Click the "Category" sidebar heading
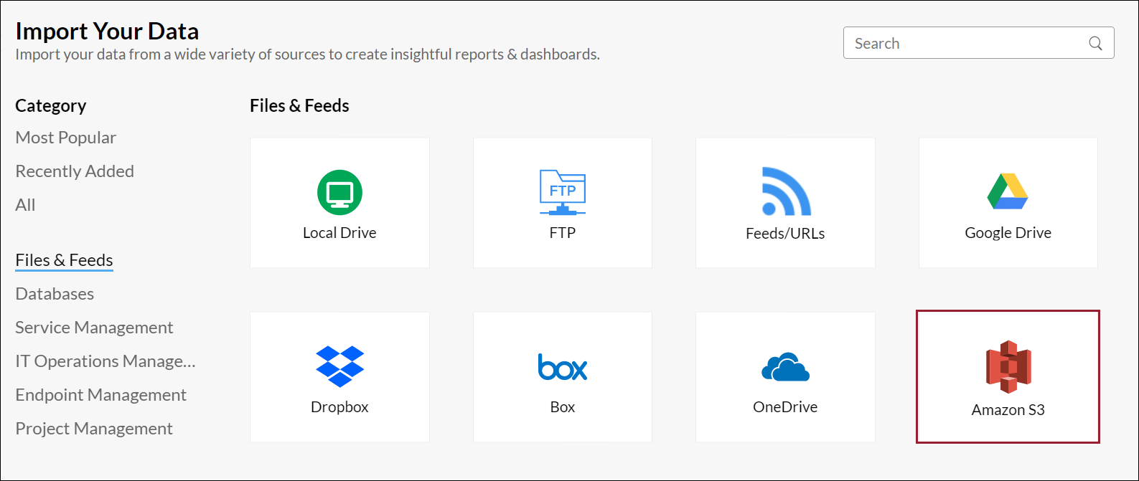This screenshot has height=481, width=1139. click(x=51, y=106)
